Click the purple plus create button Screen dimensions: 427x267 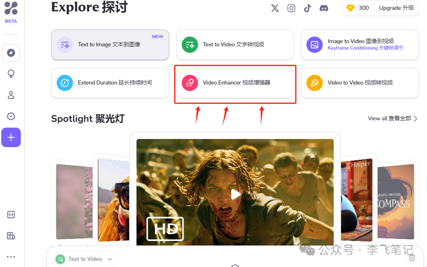coord(11,137)
